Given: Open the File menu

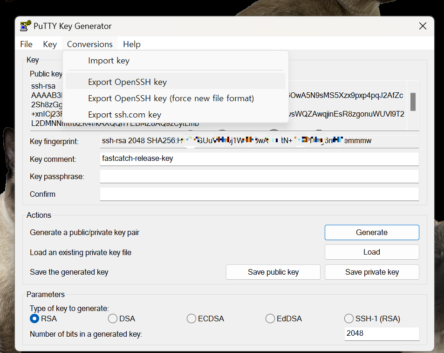Looking at the screenshot, I should point(27,44).
